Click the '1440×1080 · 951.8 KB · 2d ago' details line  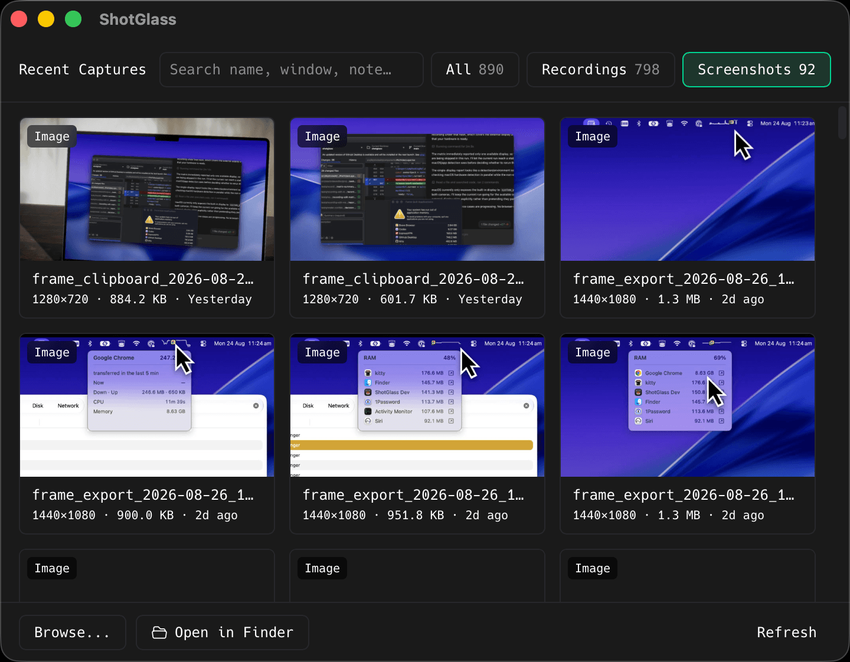tap(406, 515)
